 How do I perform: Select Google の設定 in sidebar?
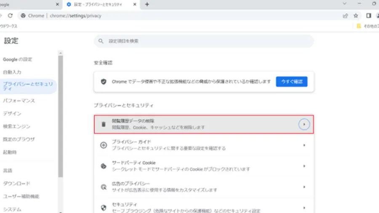pos(17,59)
